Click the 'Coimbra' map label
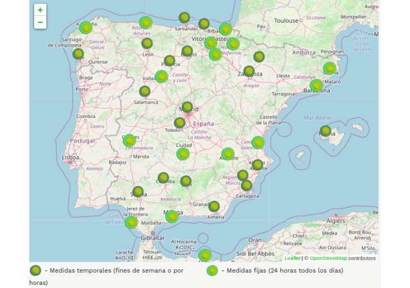410x288 pixels. 86,116
